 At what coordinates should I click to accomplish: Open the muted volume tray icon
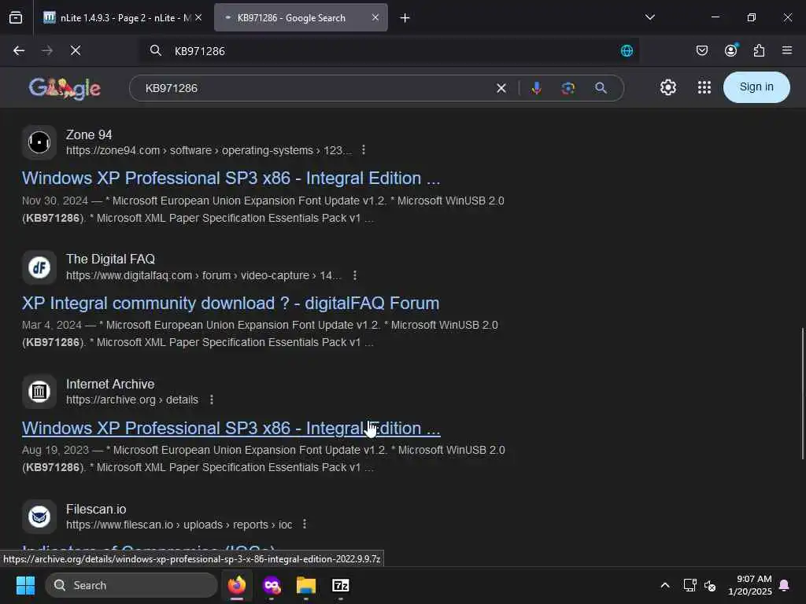click(711, 585)
